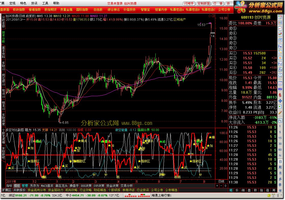Load the DDX决策 template

[86, 186]
